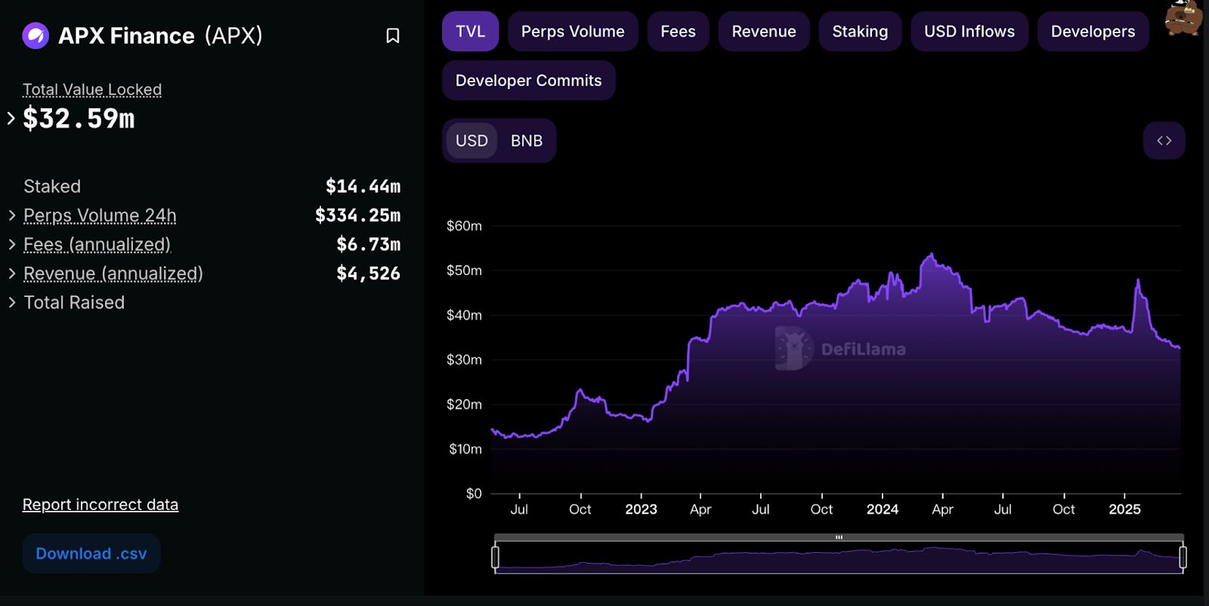Click the right handle of range slider
Image resolution: width=1209 pixels, height=606 pixels.
point(1183,557)
